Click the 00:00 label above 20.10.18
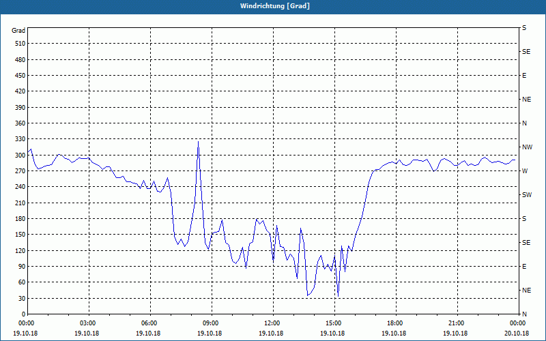The height and width of the screenshot is (341, 546). [x=519, y=323]
